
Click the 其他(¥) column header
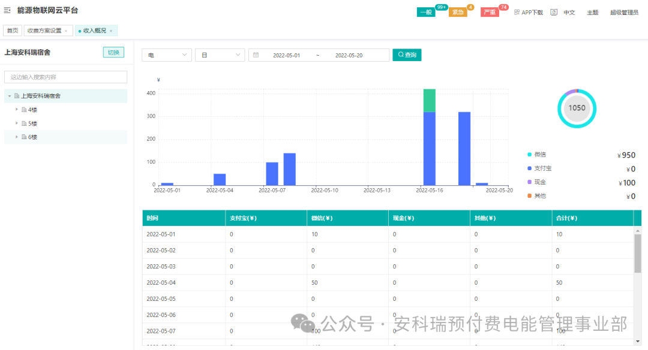(x=511, y=218)
